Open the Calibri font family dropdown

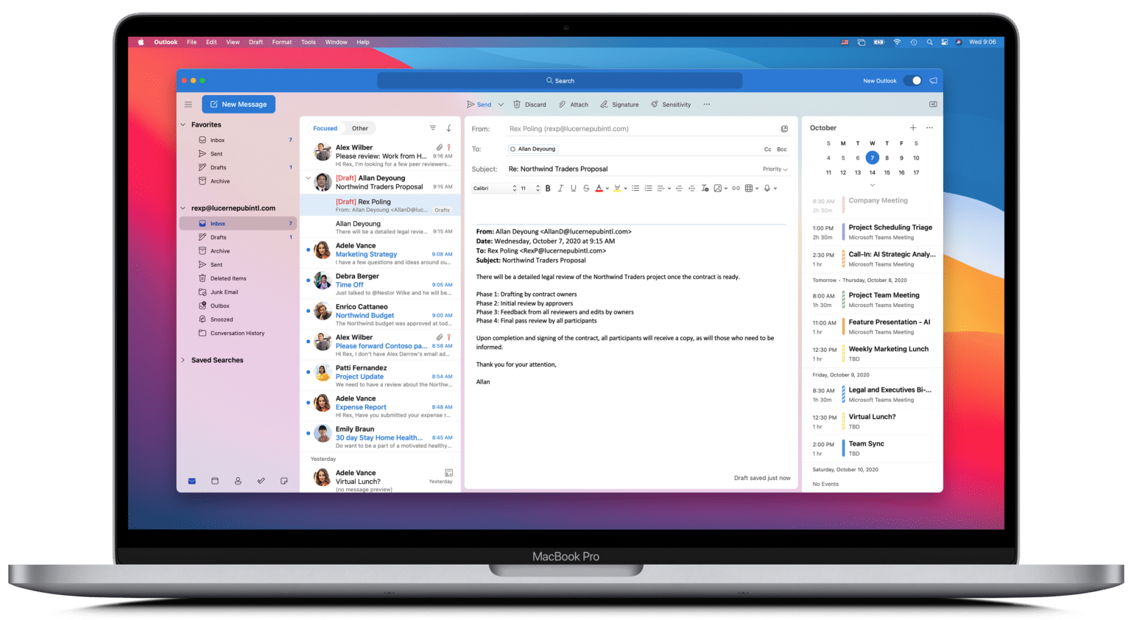495,189
